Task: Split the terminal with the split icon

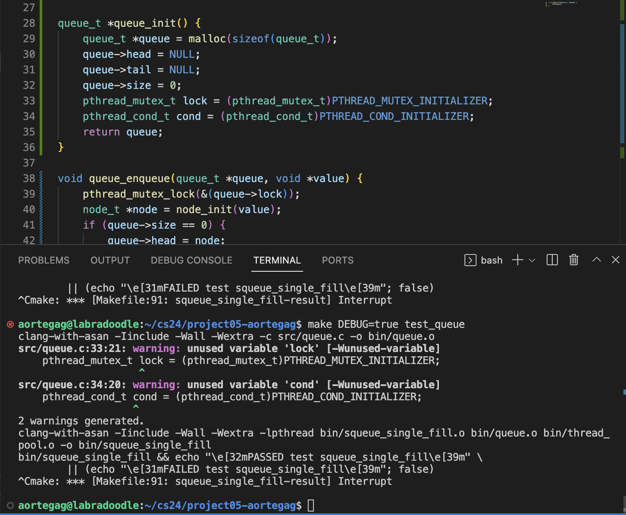Action: pos(552,260)
